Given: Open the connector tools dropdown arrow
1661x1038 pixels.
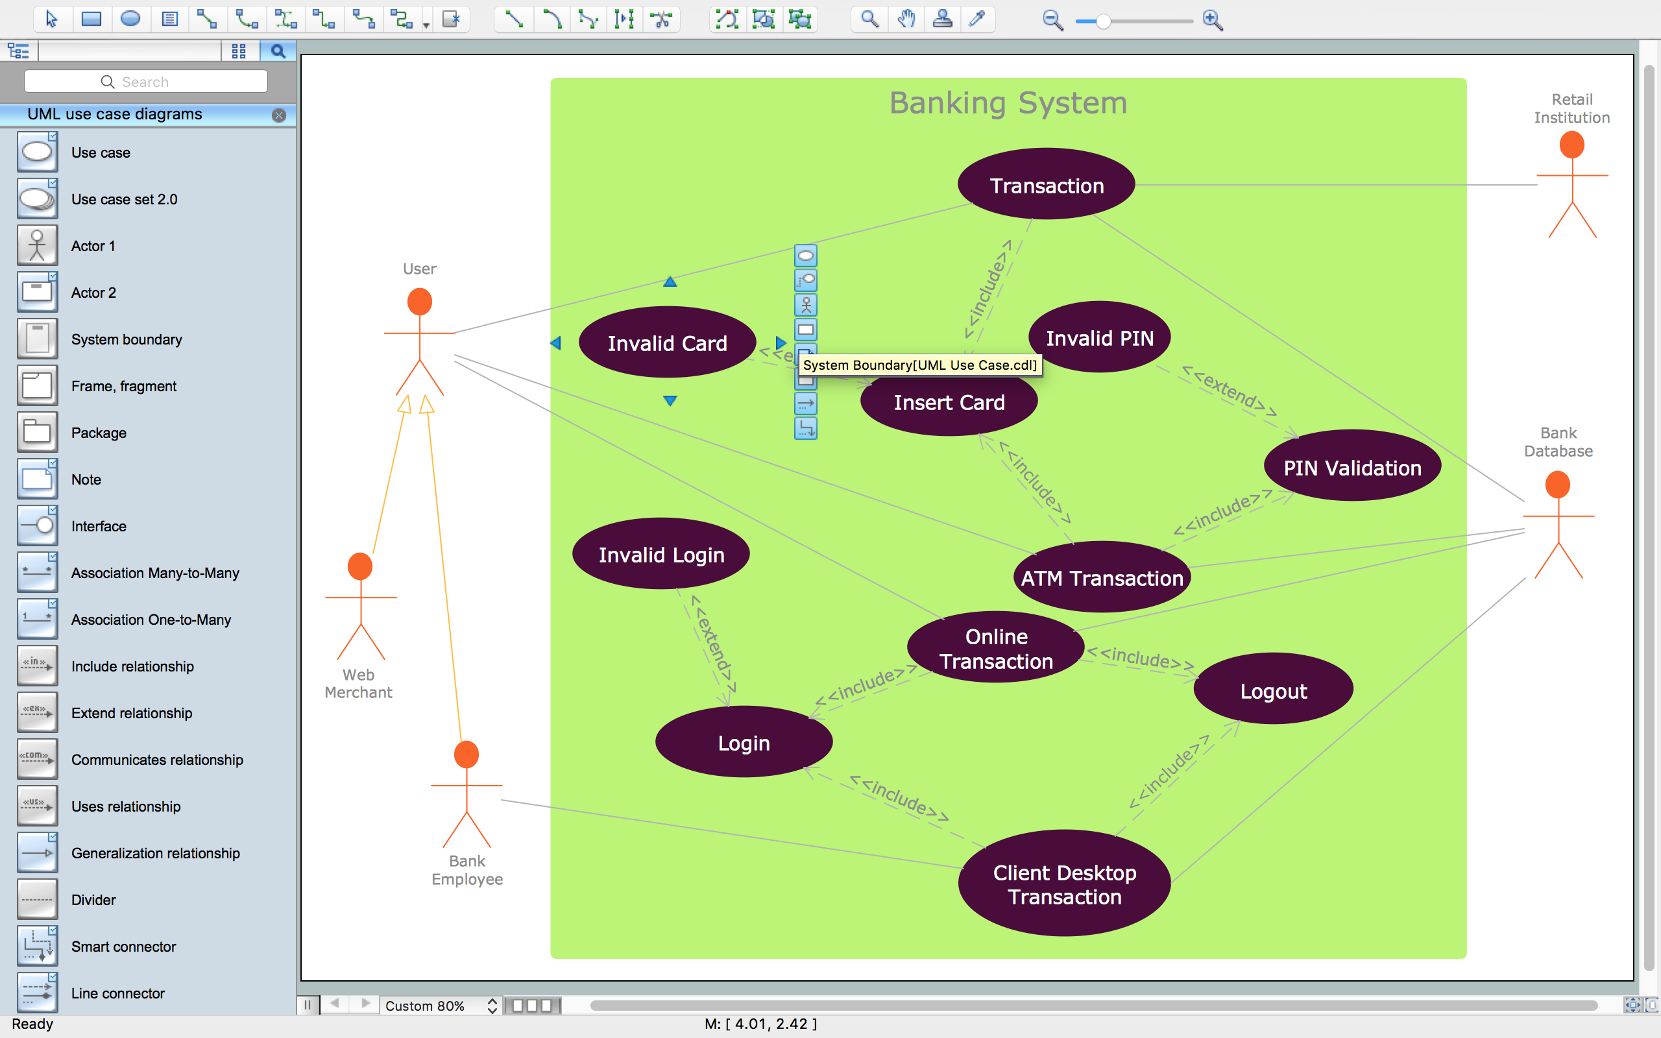Looking at the screenshot, I should click(x=426, y=25).
